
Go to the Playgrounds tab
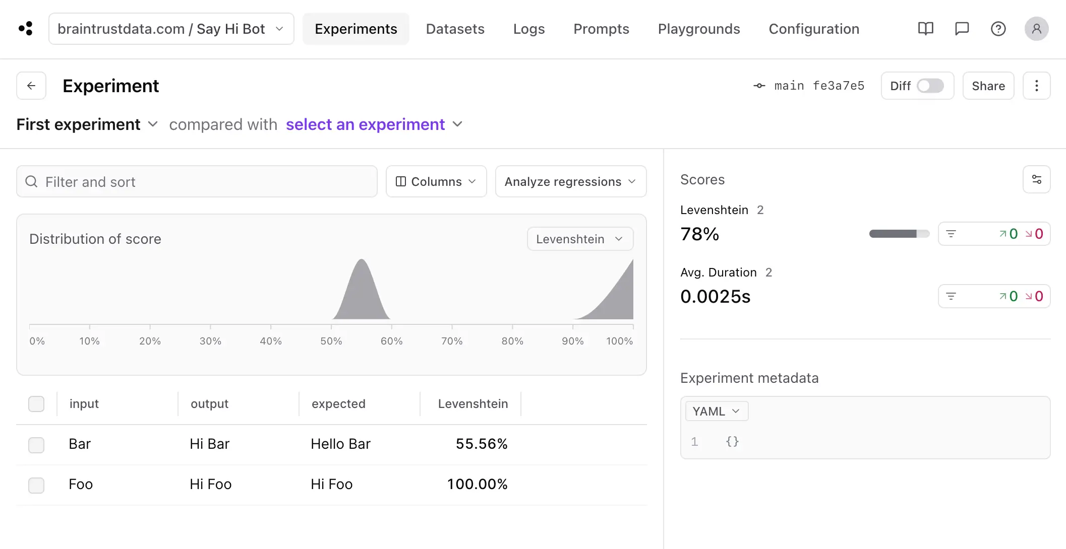(698, 29)
